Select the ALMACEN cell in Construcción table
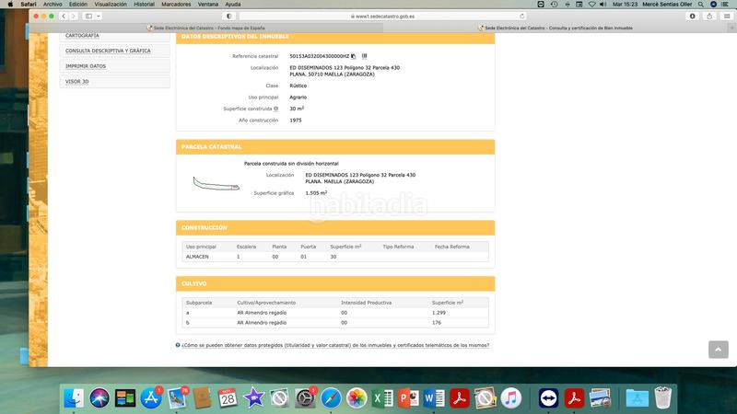 pos(197,257)
